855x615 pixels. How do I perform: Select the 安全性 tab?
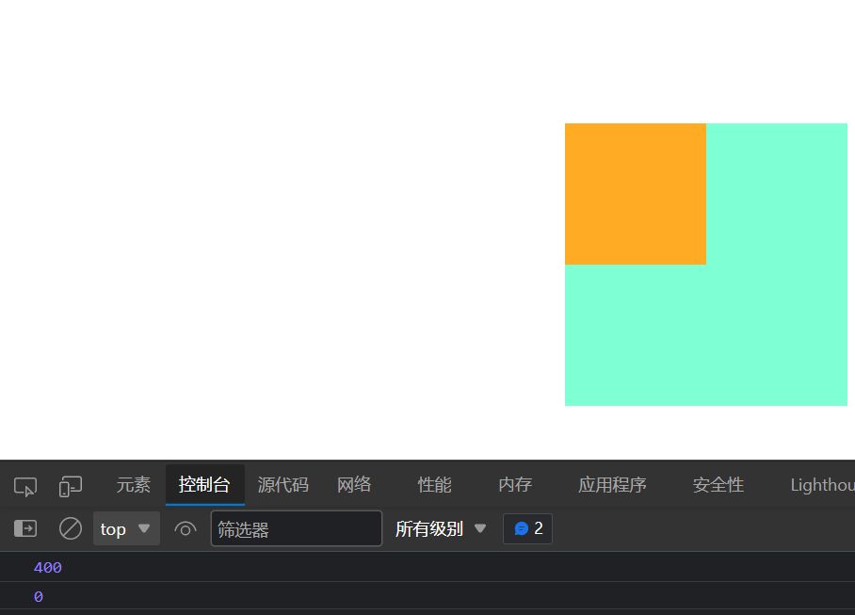point(718,485)
